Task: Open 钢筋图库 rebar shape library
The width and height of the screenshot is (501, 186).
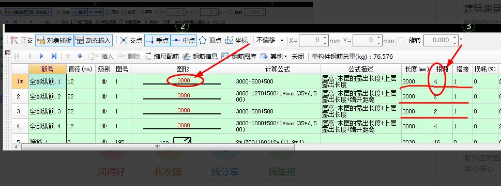Action: click(239, 56)
